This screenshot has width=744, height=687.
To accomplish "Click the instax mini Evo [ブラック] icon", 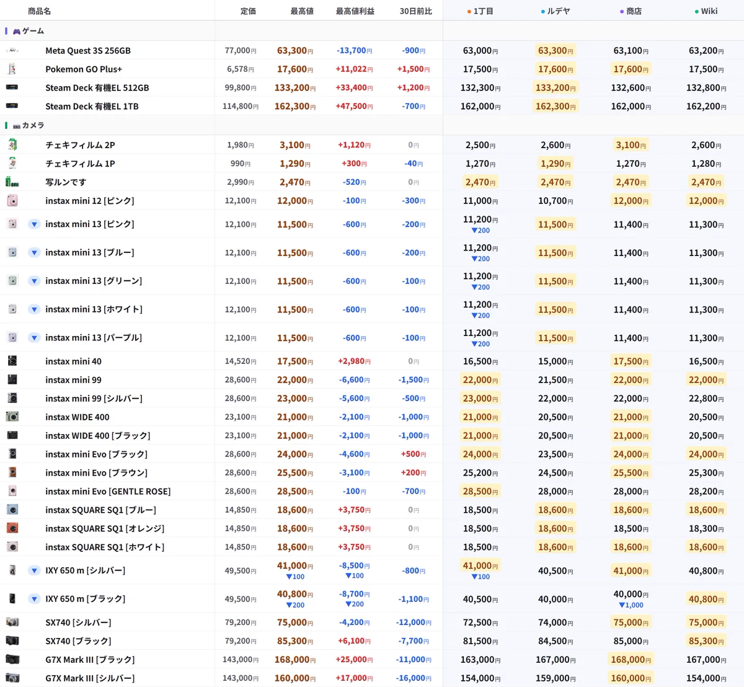I will coord(12,454).
